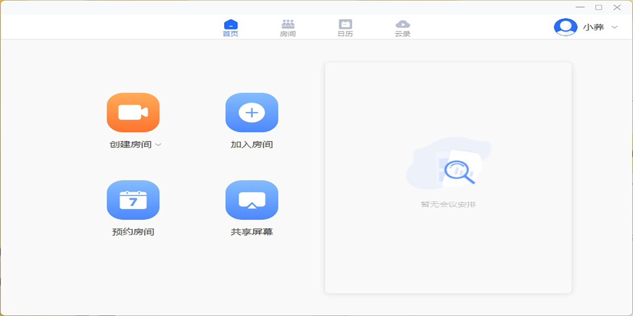
Task: Switch to the 云录 tab label
Action: (402, 34)
